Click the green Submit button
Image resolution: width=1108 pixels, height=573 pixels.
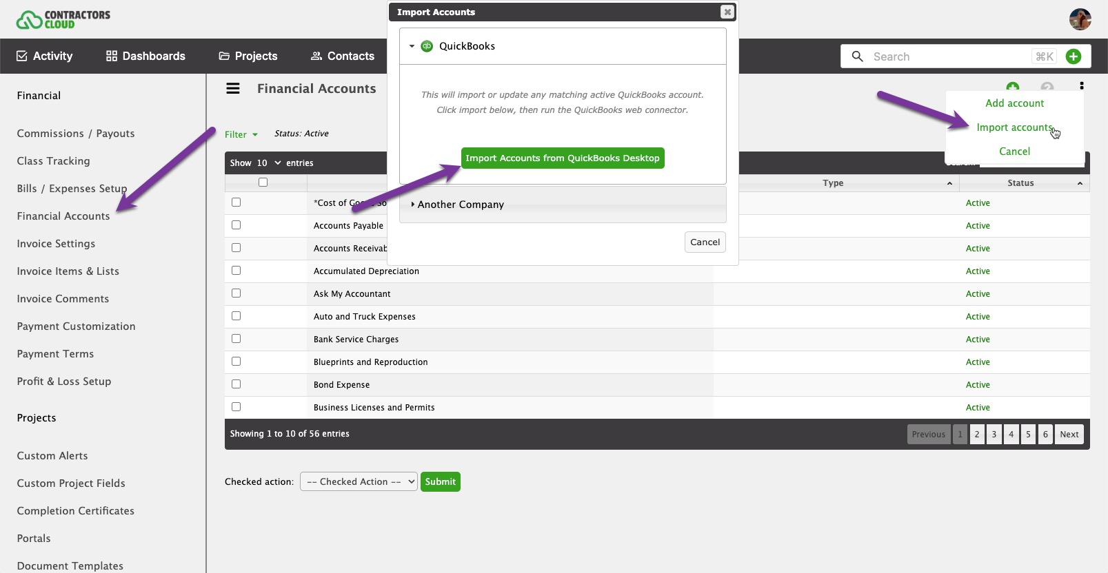tap(441, 481)
